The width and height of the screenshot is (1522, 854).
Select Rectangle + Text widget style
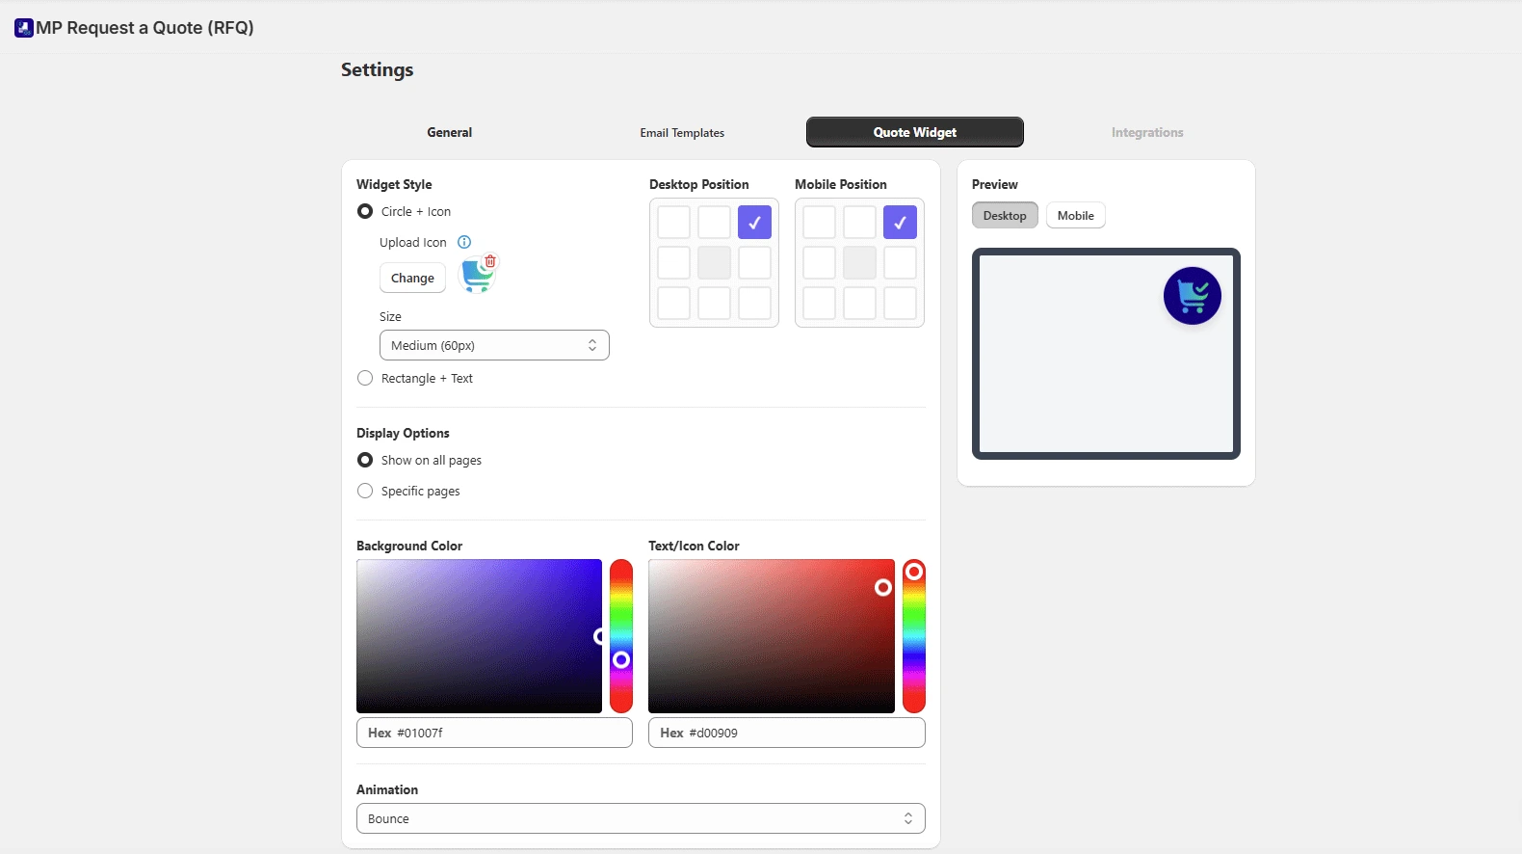[x=365, y=378]
